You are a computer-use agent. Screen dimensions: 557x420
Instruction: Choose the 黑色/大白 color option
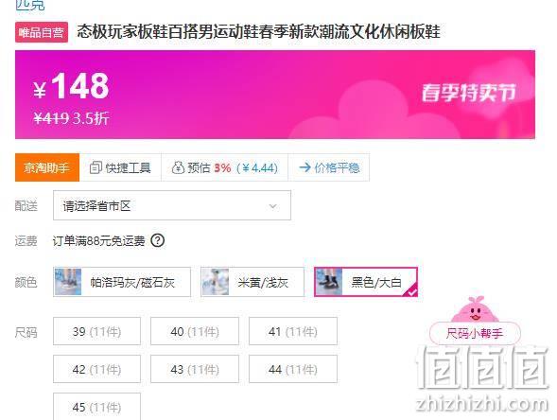pyautogui.click(x=366, y=282)
